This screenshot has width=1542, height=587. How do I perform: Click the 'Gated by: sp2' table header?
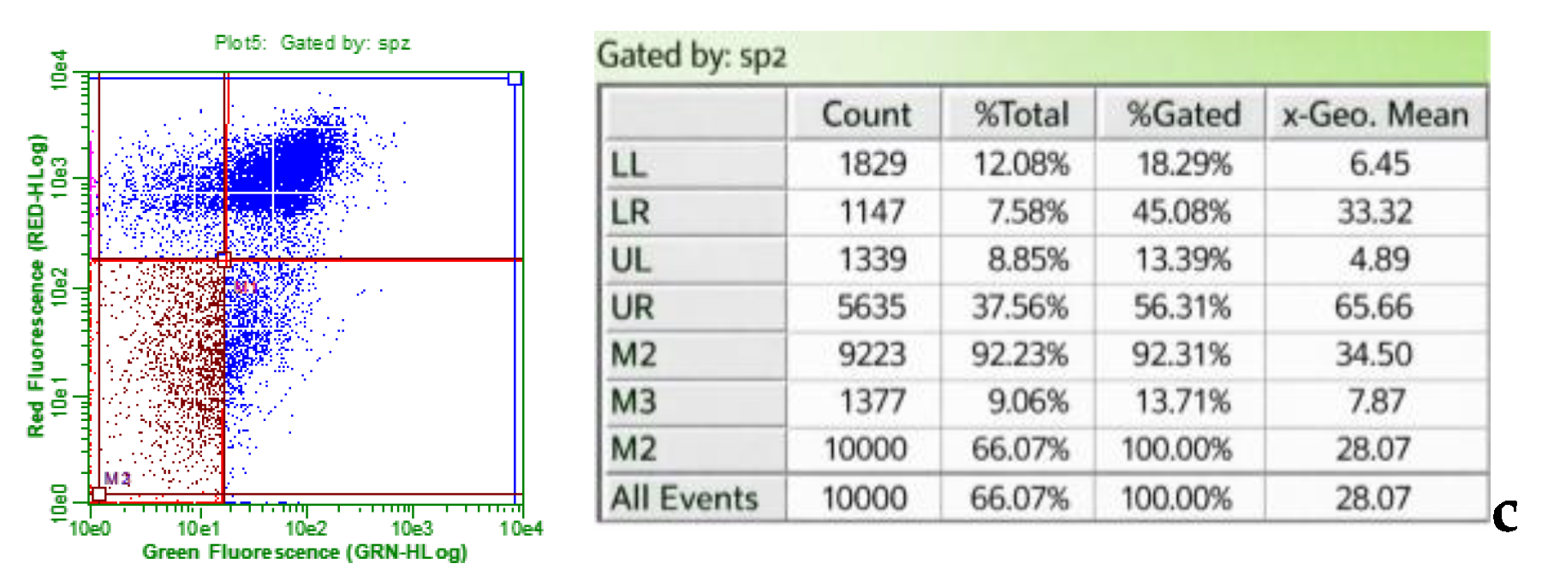tap(692, 56)
